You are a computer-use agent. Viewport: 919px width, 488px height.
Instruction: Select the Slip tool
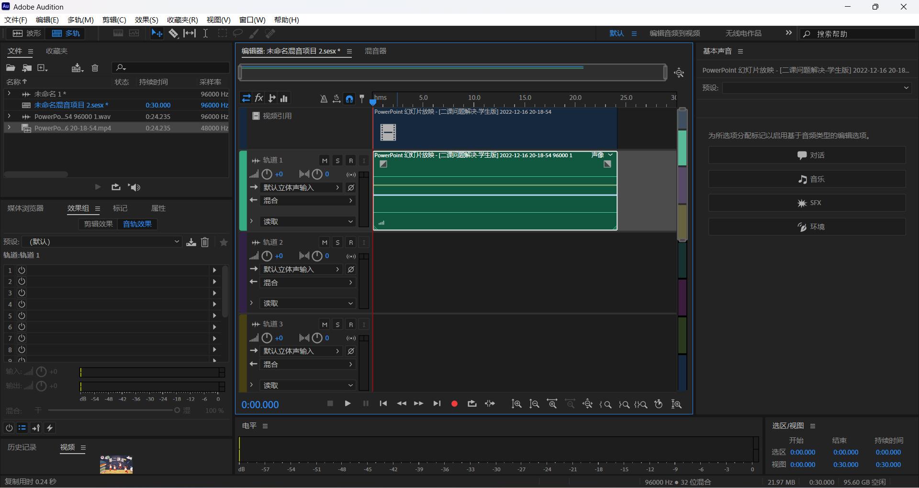click(x=190, y=33)
